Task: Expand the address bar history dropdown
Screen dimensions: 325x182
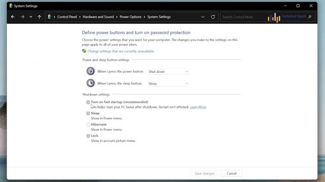Action: pyautogui.click(x=203, y=17)
